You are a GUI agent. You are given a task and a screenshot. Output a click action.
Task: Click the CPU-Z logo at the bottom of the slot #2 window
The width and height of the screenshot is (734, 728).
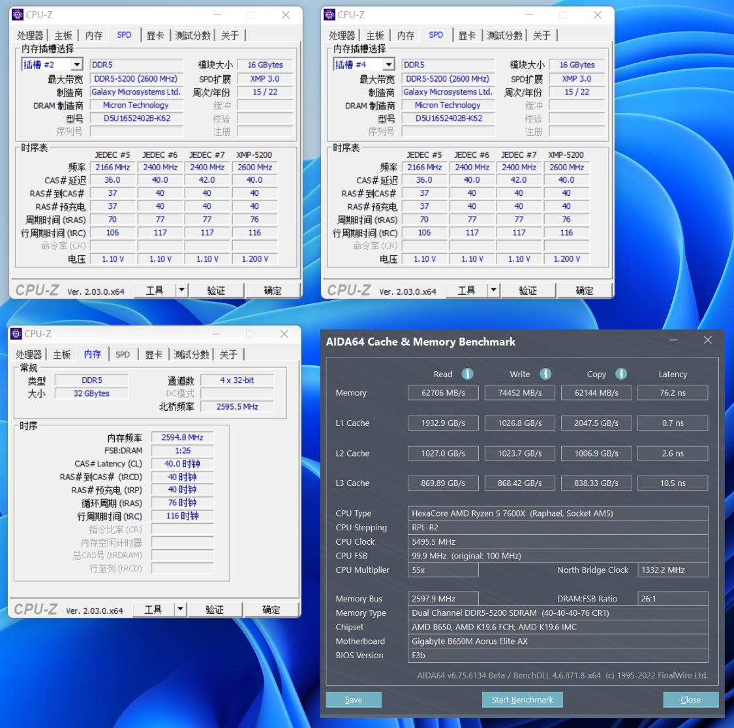[37, 290]
